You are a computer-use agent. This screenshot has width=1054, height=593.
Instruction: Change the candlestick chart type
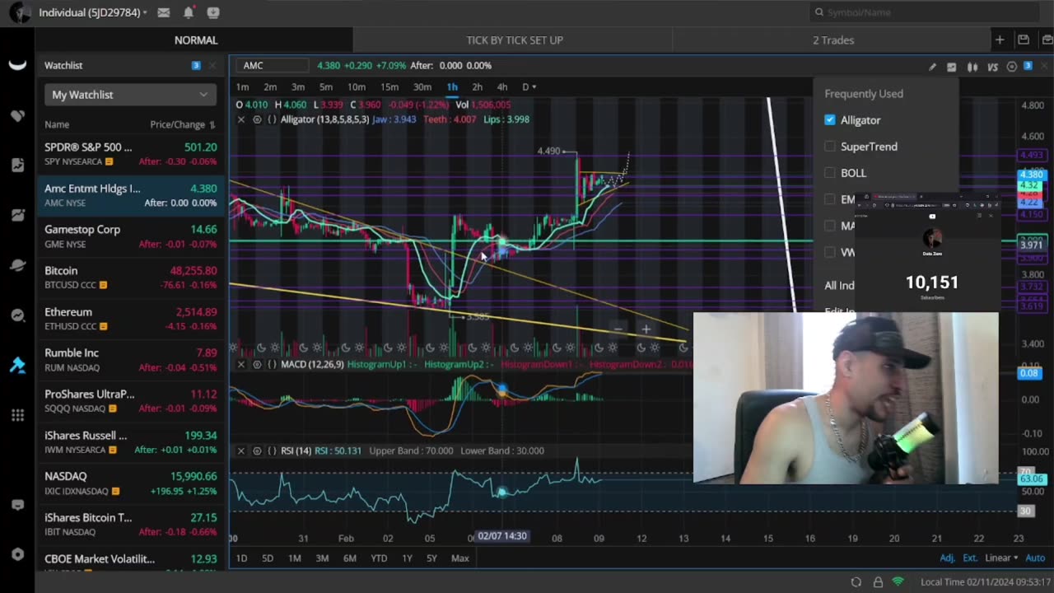[x=972, y=67]
